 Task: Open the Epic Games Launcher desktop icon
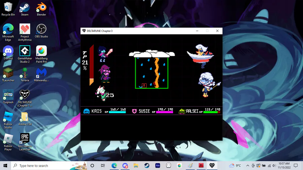pyautogui.click(x=25, y=142)
